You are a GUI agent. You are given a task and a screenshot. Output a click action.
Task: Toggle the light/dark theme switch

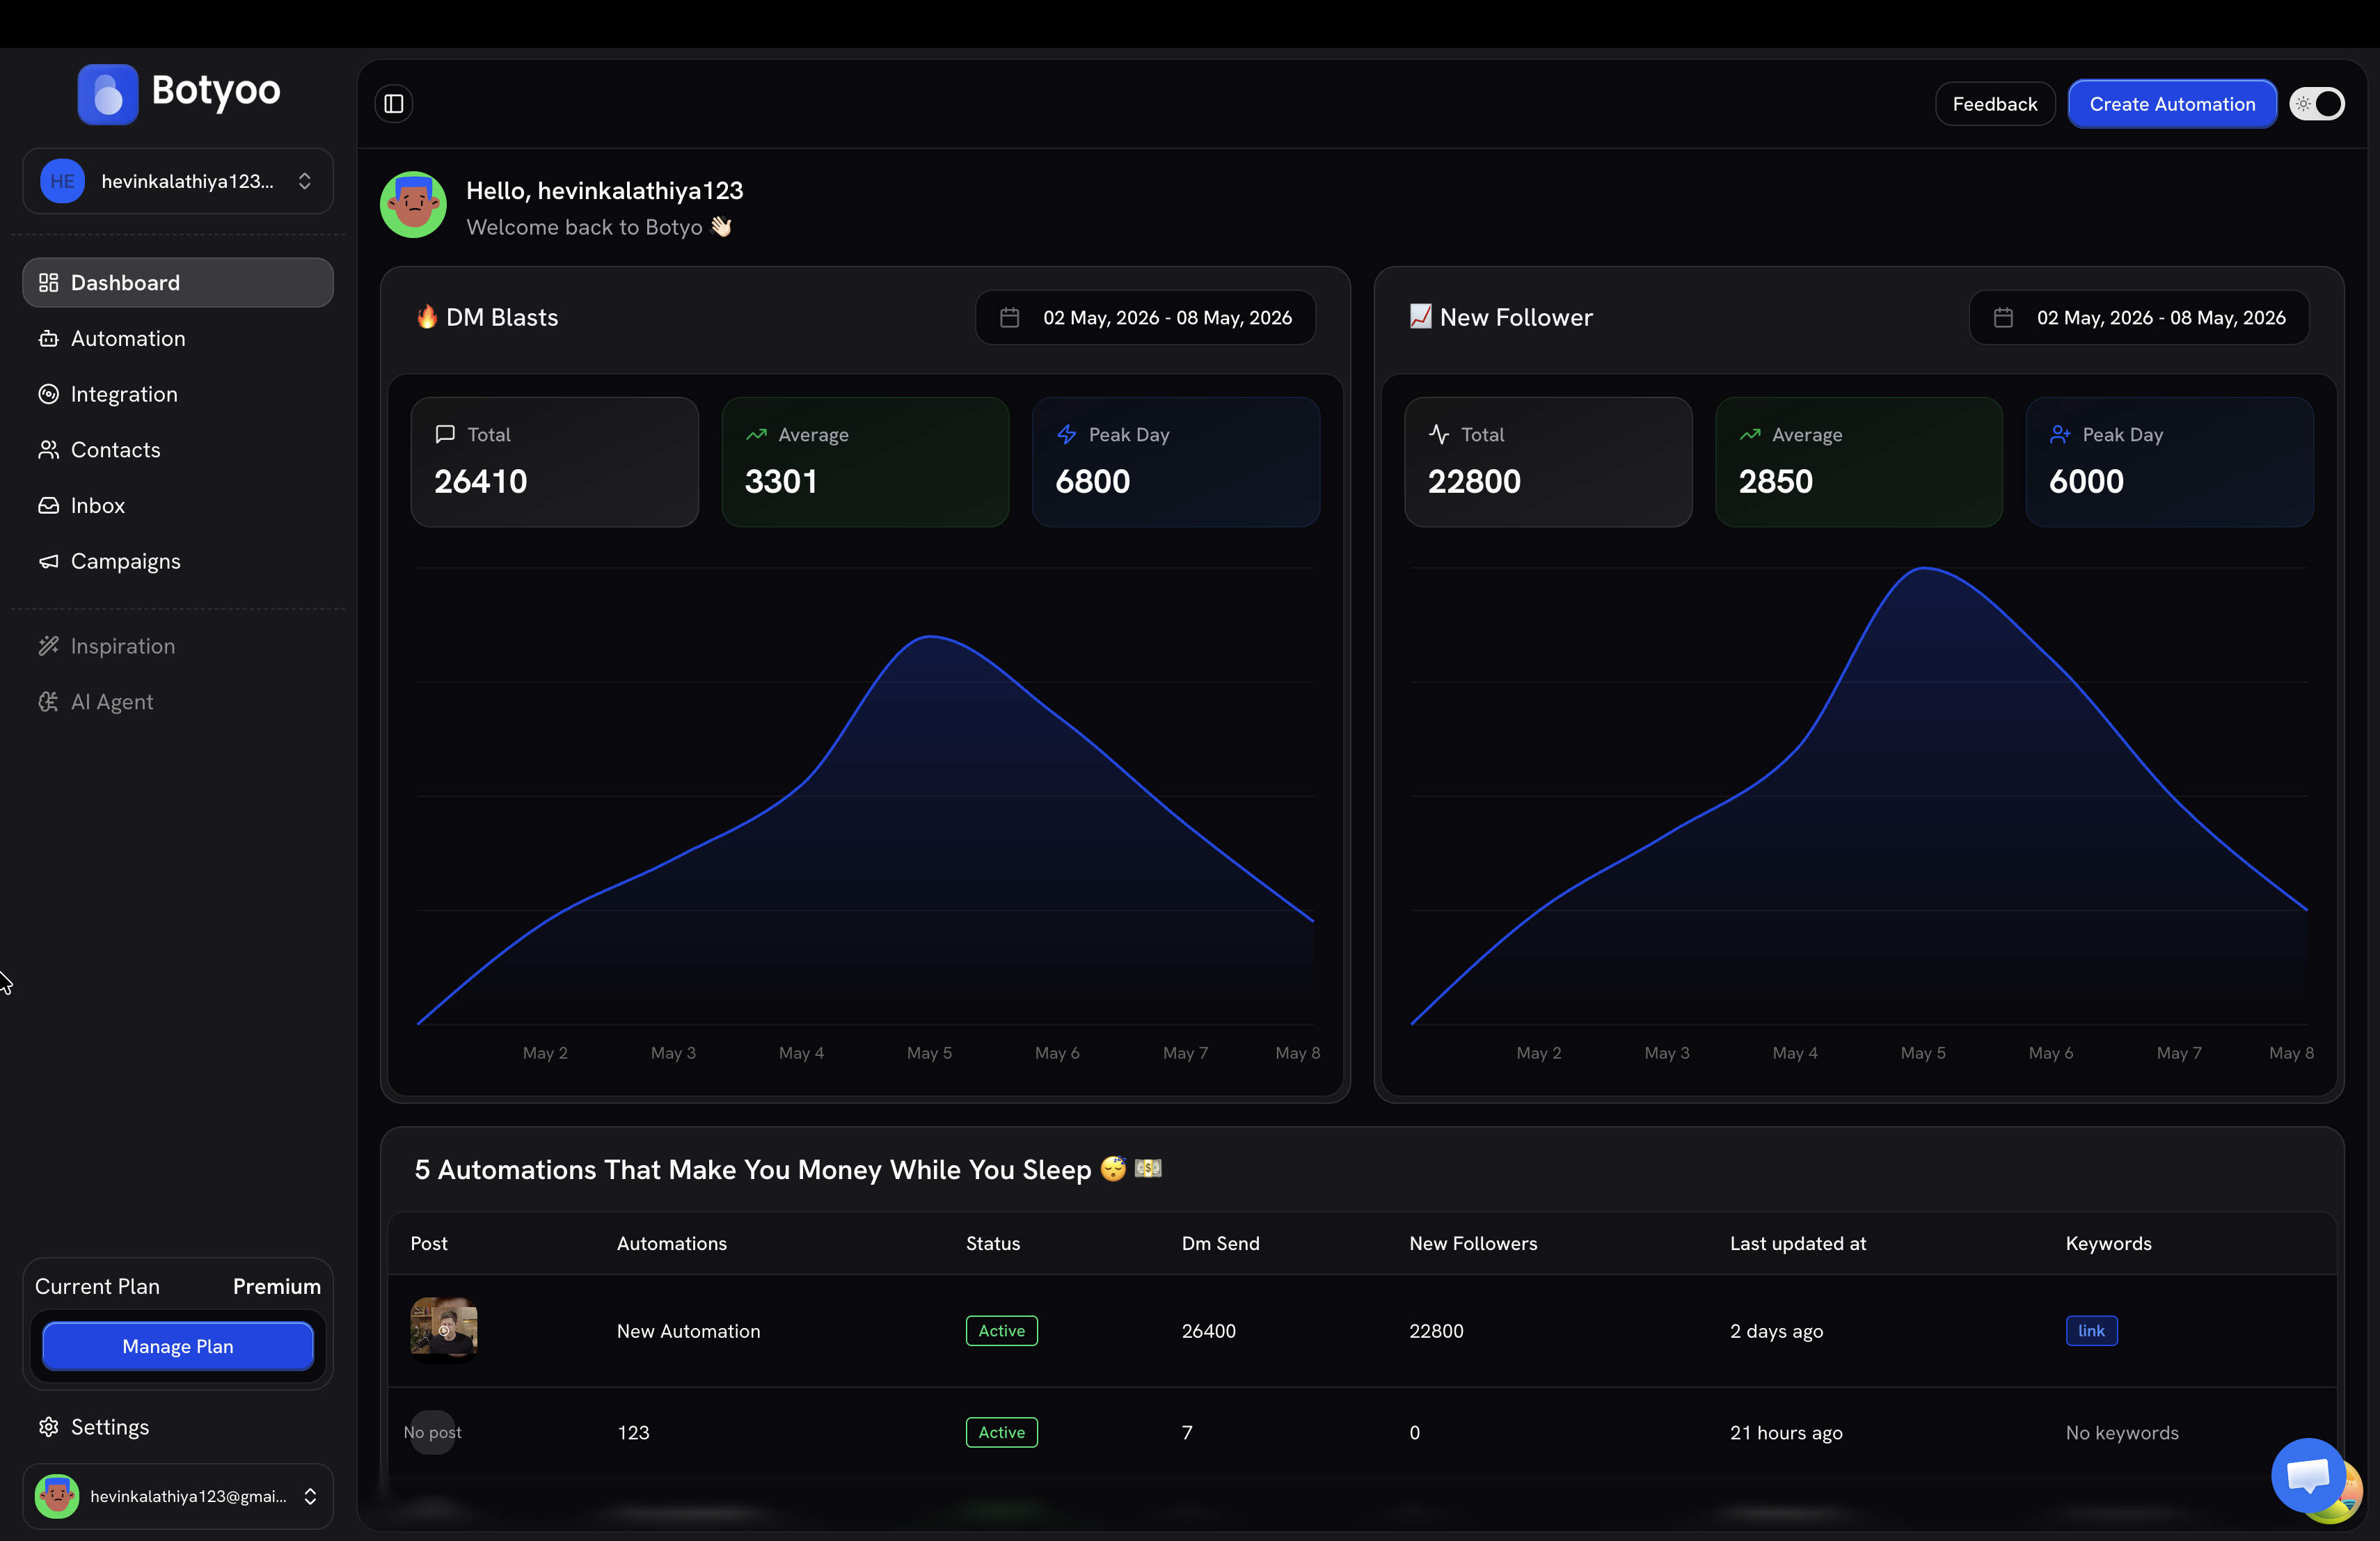[x=2318, y=104]
